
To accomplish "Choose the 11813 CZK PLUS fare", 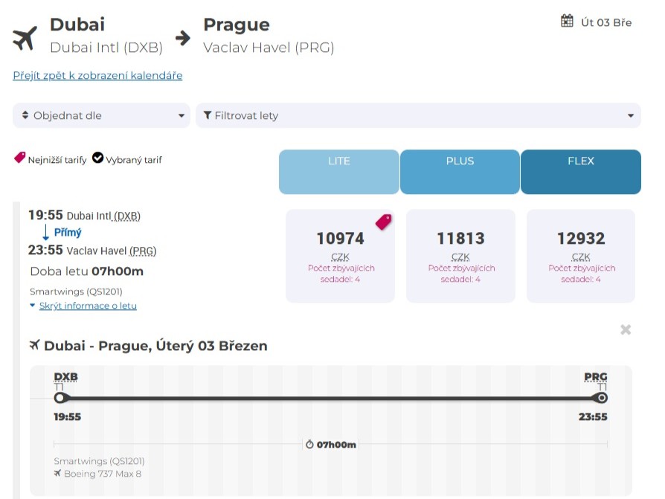I will 460,256.
